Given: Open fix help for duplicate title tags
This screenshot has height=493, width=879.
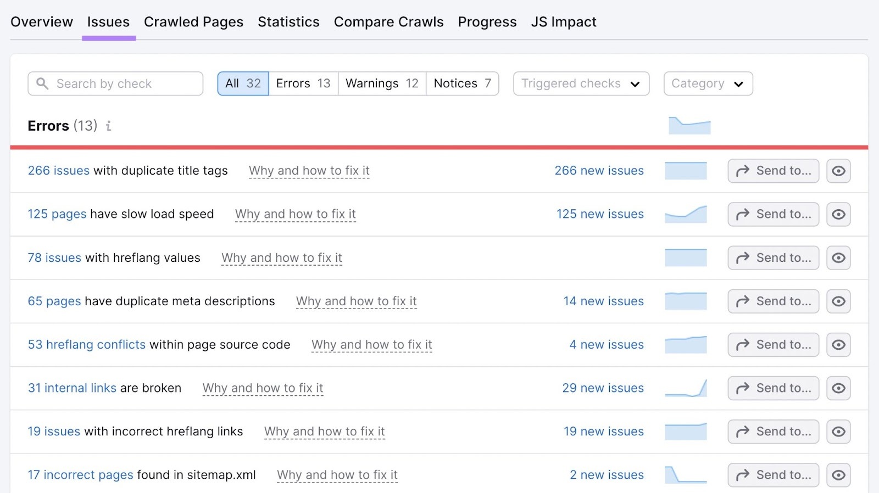Looking at the screenshot, I should (x=309, y=171).
